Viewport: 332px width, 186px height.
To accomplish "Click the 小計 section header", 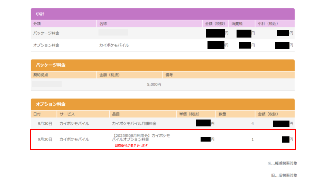I will [x=163, y=14].
